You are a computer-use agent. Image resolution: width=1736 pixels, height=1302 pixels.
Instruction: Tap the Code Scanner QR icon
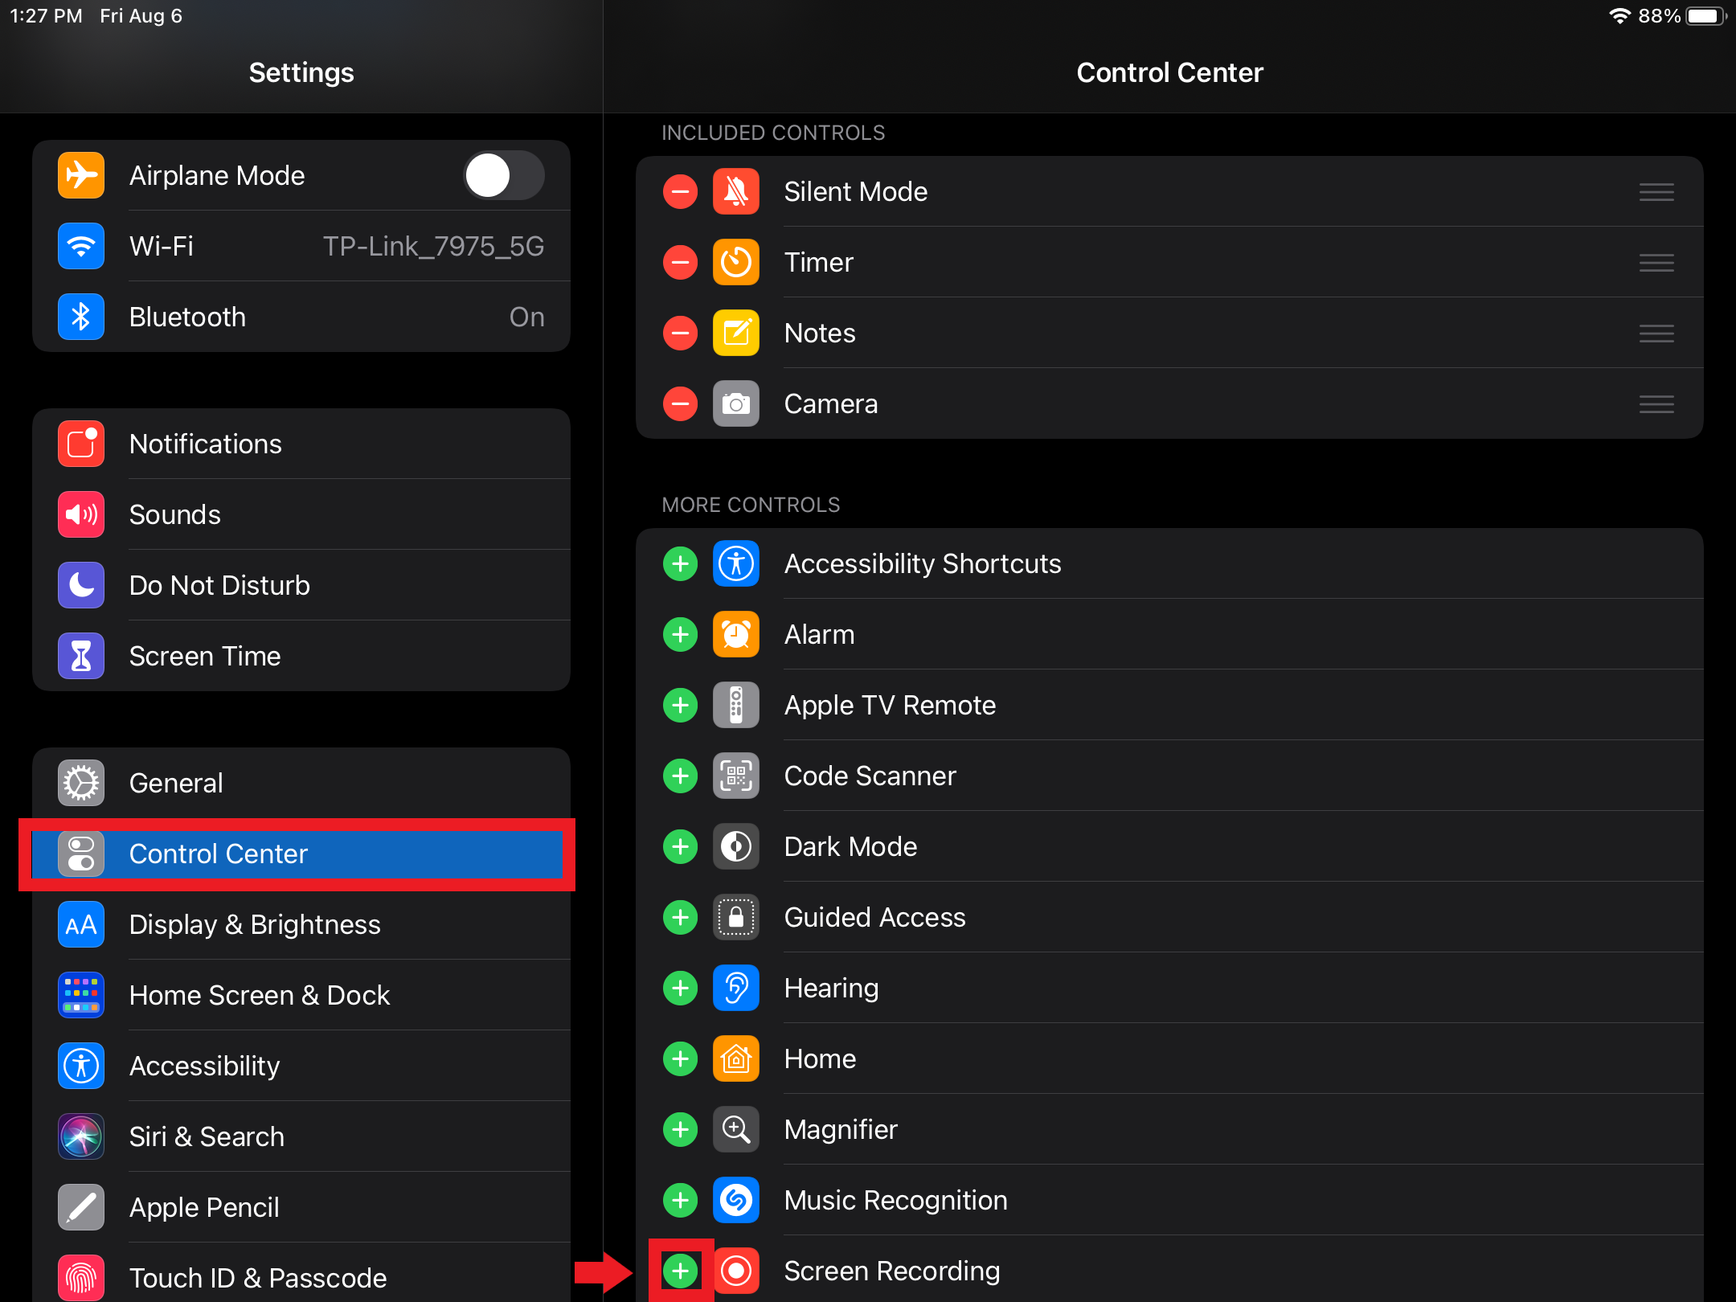click(x=735, y=776)
